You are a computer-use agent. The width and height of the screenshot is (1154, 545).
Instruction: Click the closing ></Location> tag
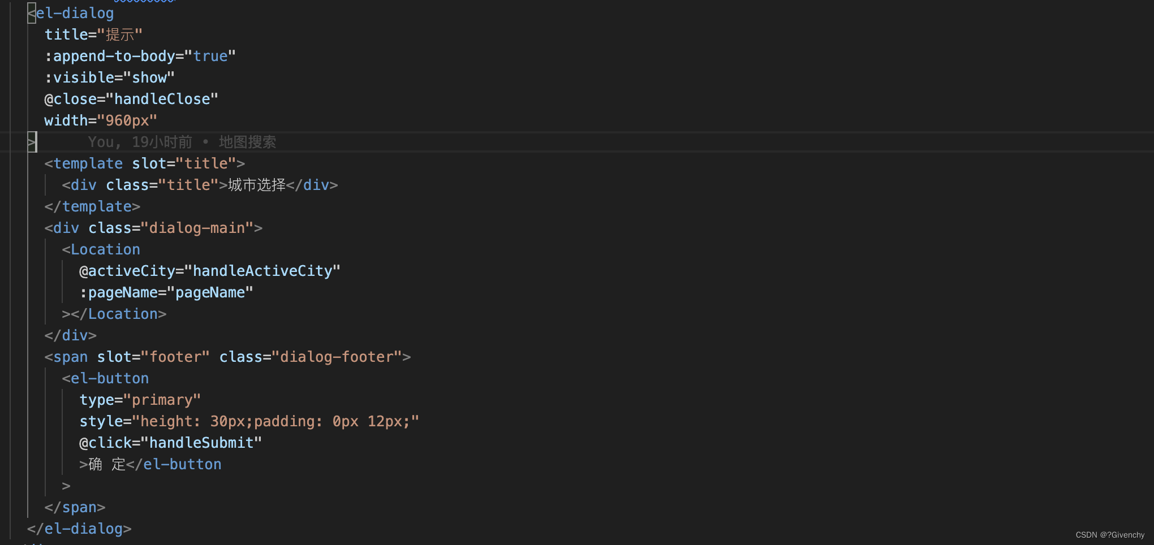114,314
